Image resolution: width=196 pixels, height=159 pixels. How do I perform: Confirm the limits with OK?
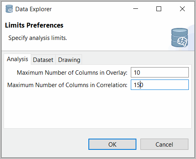(112, 144)
